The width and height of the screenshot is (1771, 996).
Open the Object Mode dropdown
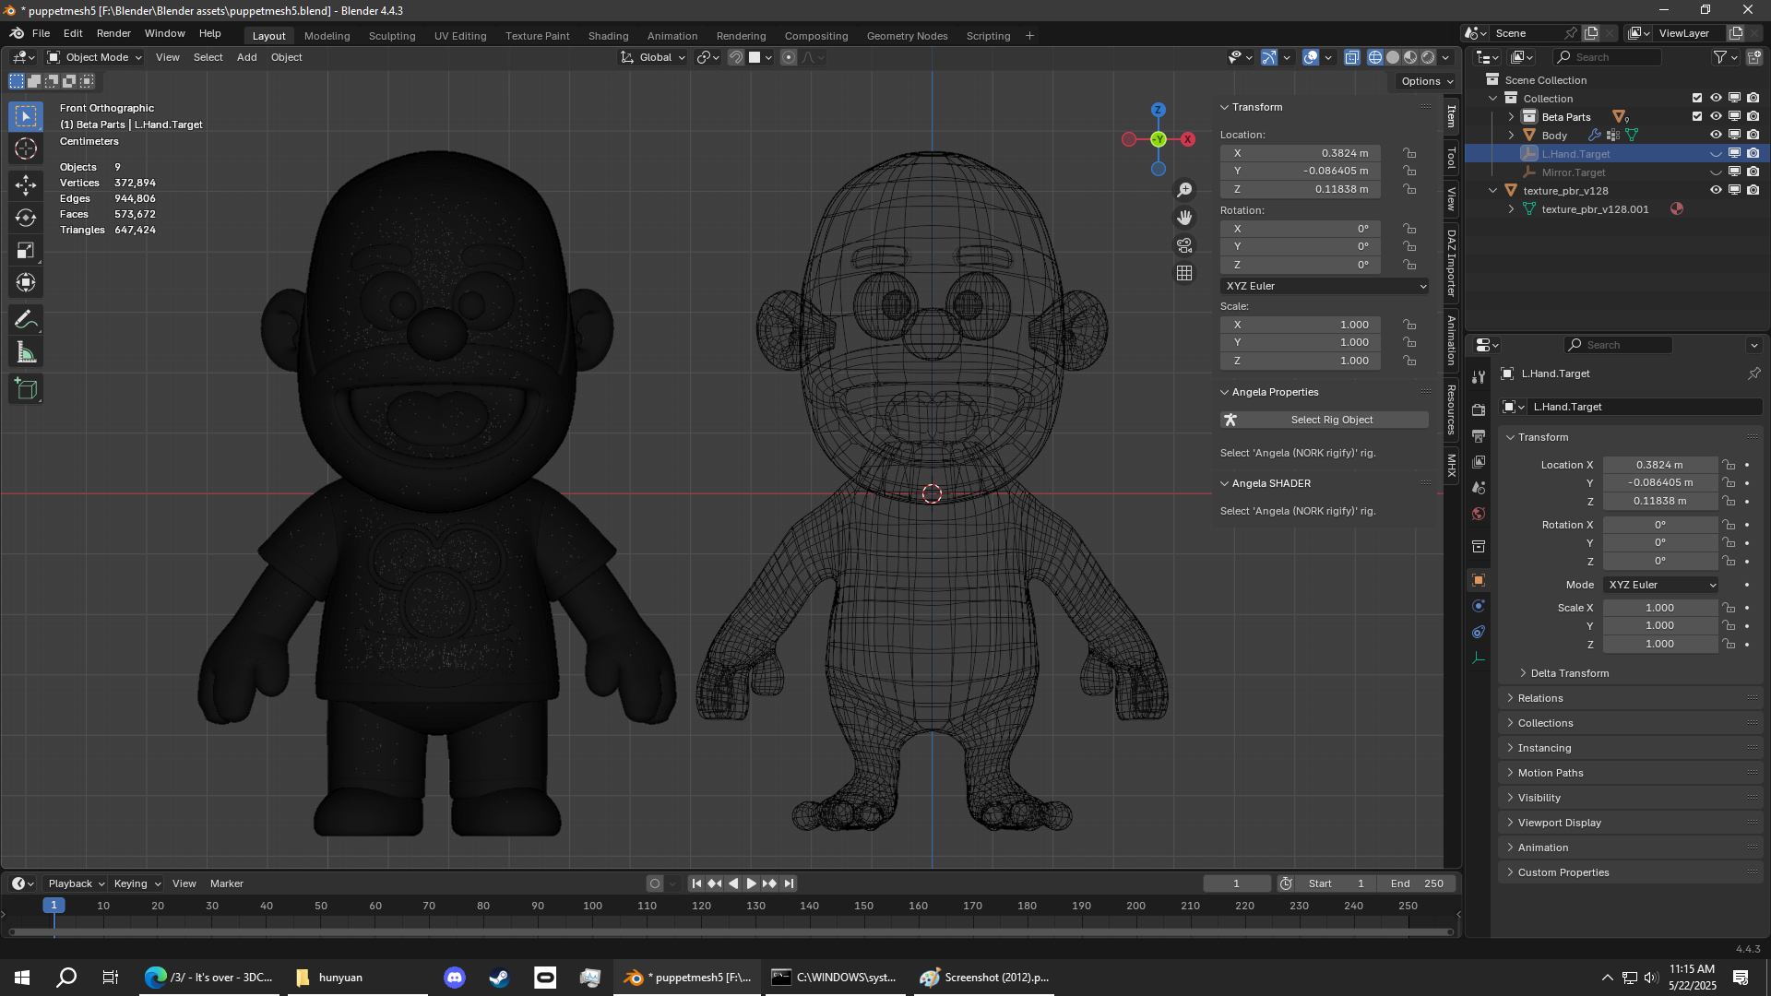click(95, 57)
